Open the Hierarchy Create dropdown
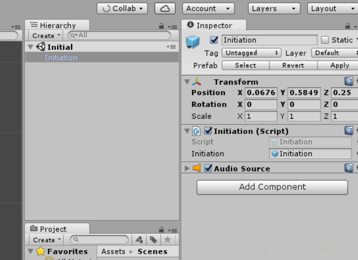This screenshot has width=358, height=260. coord(46,36)
